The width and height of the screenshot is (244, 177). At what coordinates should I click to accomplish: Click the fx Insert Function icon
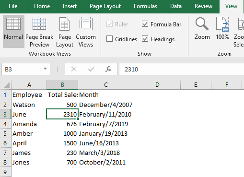(108, 69)
